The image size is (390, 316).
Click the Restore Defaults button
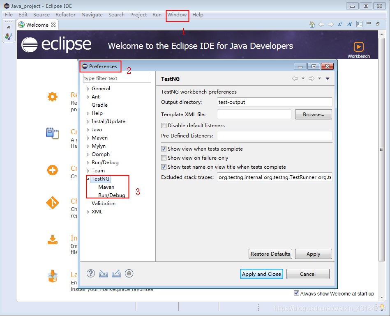pos(270,254)
